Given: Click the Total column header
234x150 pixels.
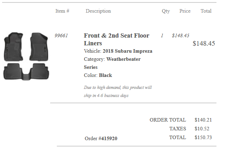Looking at the screenshot, I should tap(206, 11).
